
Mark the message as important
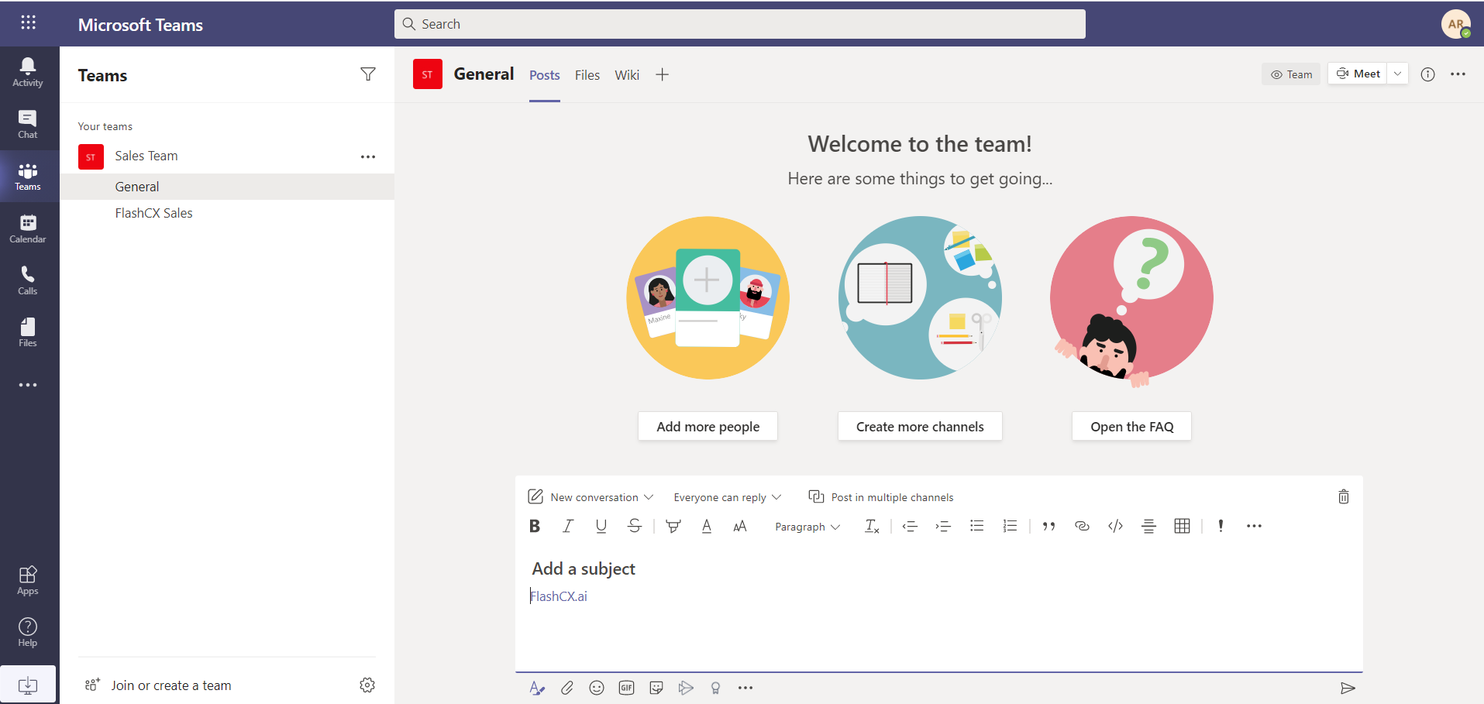[1221, 526]
